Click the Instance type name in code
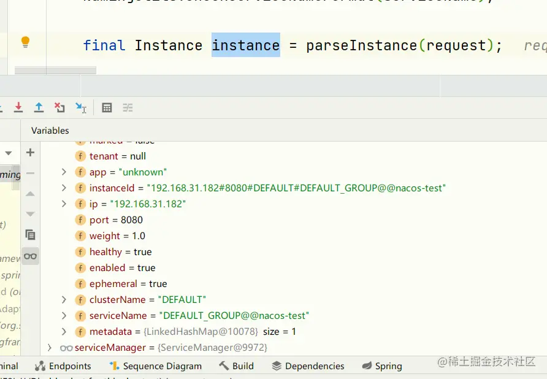Image resolution: width=547 pixels, height=379 pixels. click(x=169, y=45)
